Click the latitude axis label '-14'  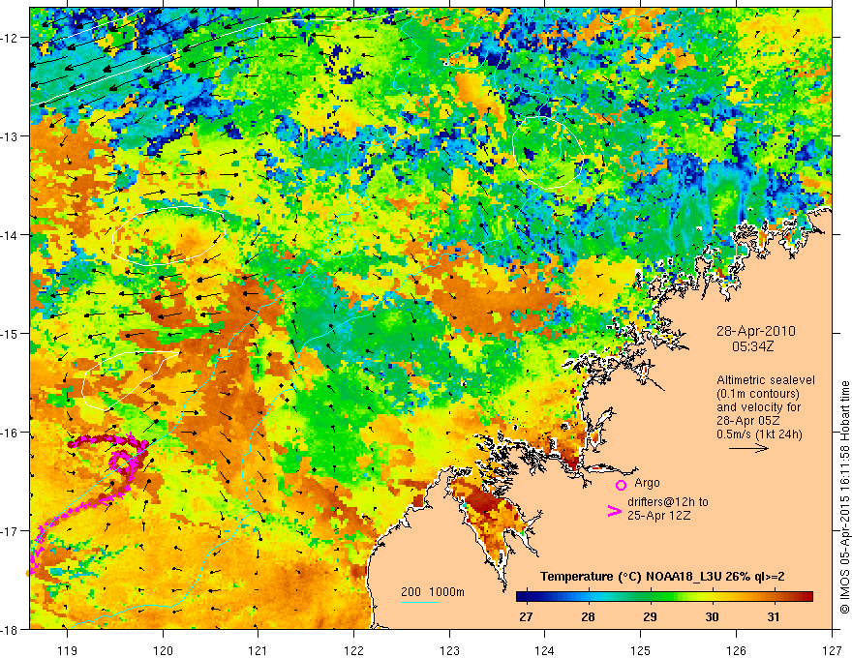(x=10, y=235)
